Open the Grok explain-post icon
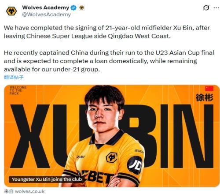 coord(206,7)
